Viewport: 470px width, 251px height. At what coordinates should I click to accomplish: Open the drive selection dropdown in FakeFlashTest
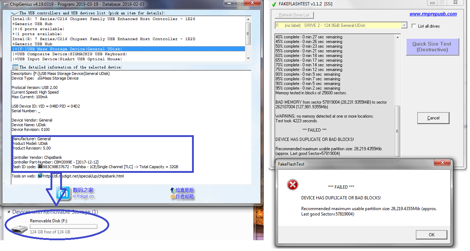point(404,25)
